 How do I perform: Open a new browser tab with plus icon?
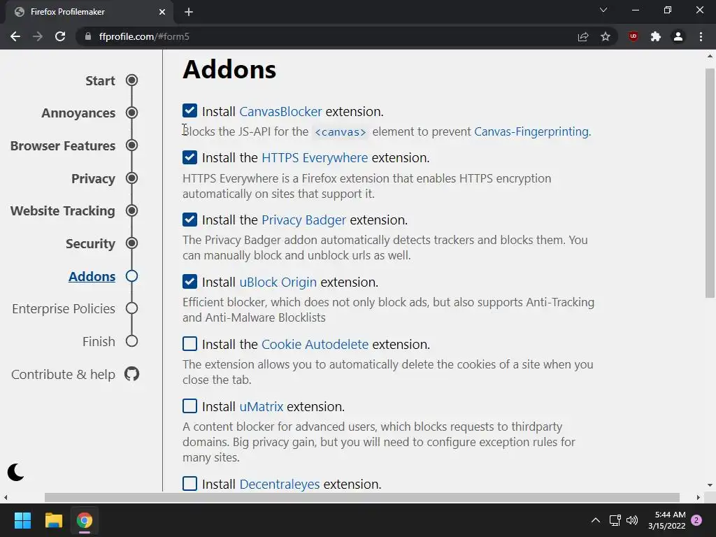(189, 12)
